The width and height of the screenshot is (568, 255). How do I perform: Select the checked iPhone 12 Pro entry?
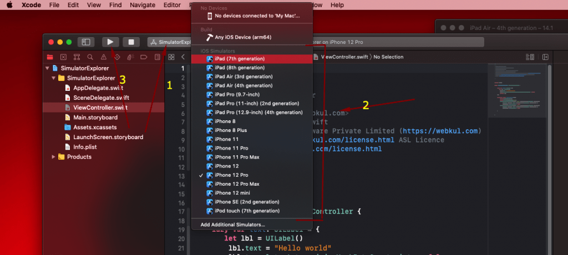coord(252,175)
